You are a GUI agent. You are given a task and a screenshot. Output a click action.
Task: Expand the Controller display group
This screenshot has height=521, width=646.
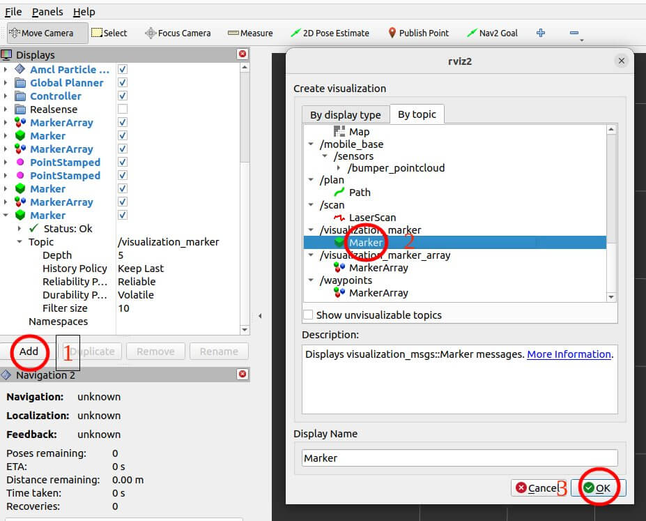6,96
